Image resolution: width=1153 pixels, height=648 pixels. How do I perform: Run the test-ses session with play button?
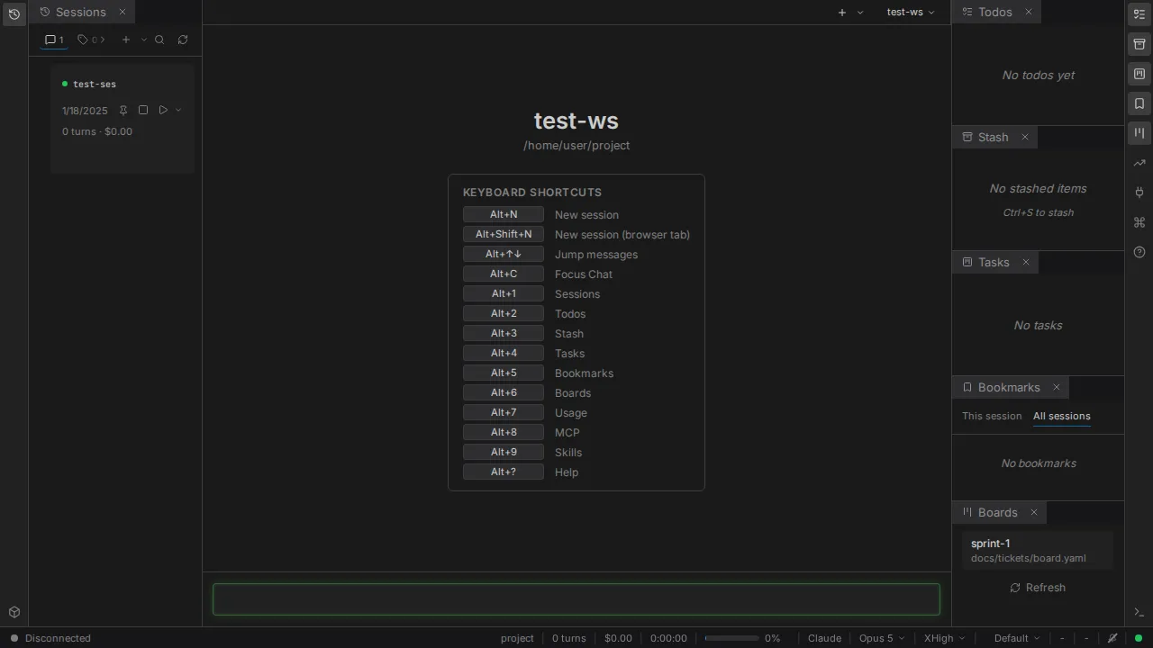(163, 111)
